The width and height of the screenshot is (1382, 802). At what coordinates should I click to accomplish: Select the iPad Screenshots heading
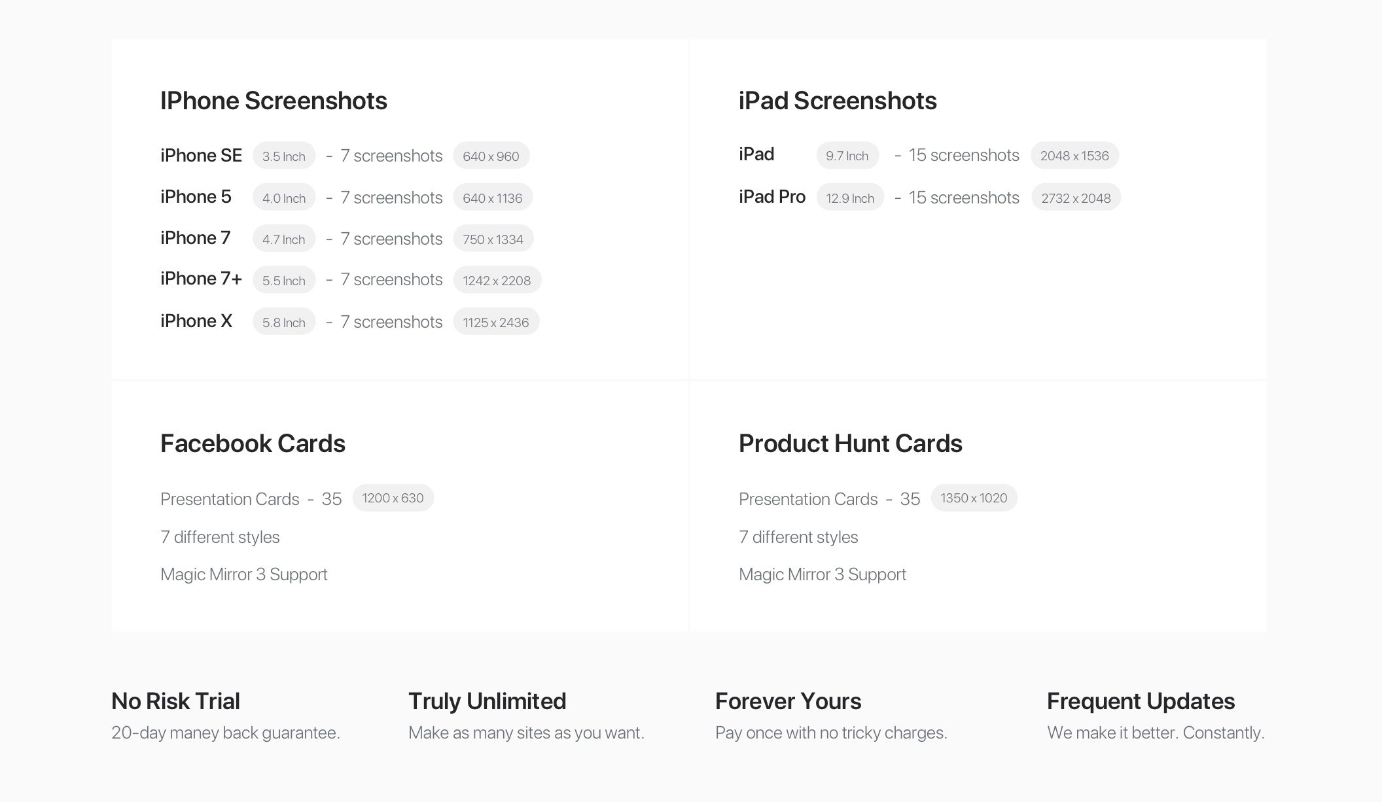click(x=838, y=101)
